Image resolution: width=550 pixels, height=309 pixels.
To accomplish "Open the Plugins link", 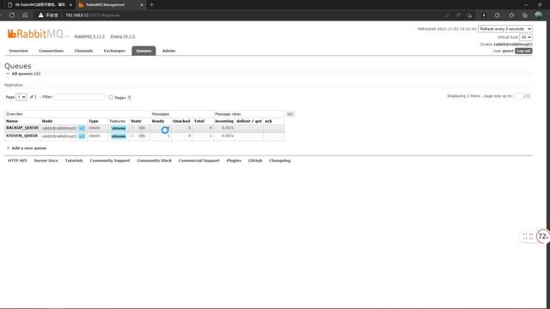I will coord(234,161).
